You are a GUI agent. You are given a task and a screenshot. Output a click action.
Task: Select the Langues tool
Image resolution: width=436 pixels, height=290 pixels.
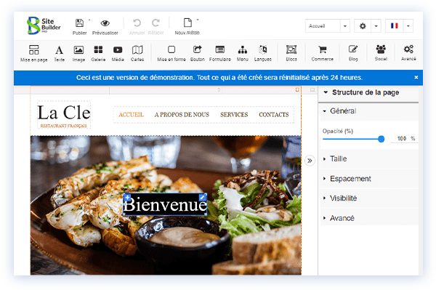[263, 53]
